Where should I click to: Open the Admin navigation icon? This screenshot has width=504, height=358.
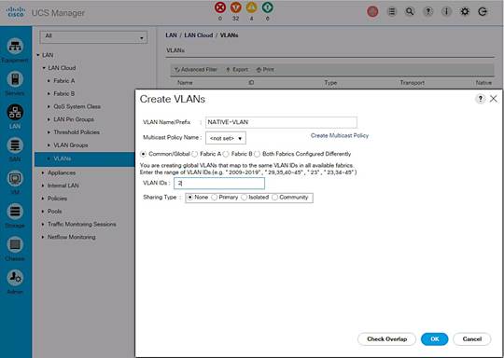[x=15, y=278]
